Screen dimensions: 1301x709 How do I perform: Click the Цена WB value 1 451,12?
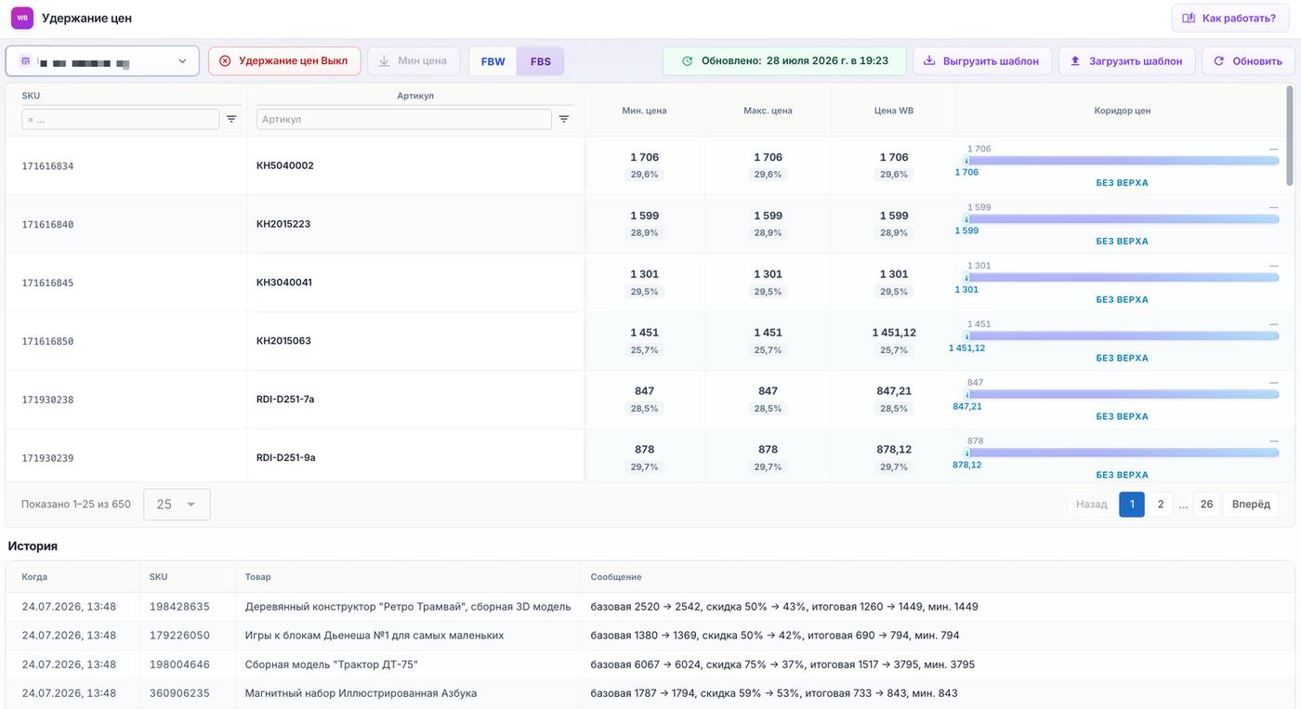click(x=894, y=333)
